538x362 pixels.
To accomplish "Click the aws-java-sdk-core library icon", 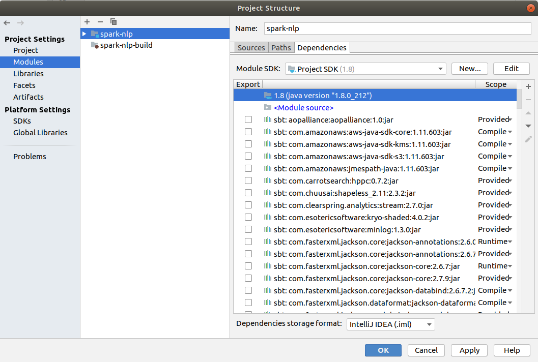I will (x=268, y=132).
